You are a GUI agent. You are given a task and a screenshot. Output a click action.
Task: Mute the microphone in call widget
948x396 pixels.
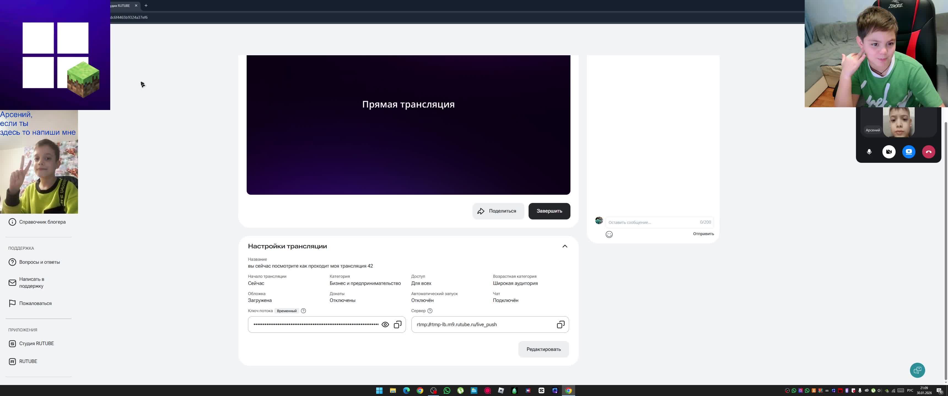click(x=869, y=152)
